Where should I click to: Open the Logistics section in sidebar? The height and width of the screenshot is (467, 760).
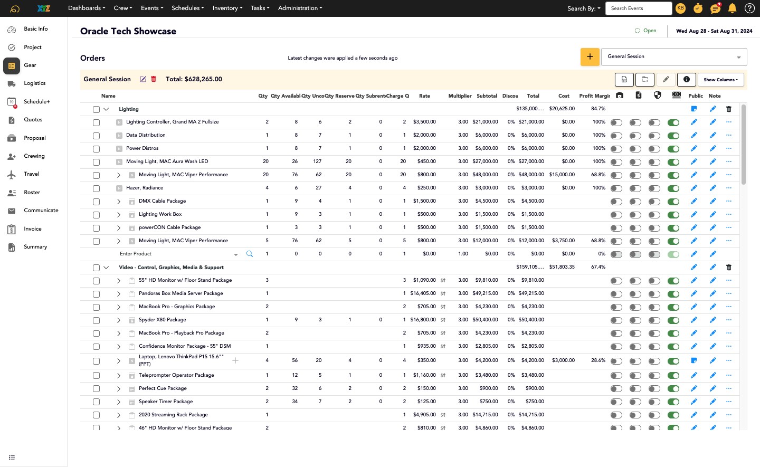(x=34, y=83)
